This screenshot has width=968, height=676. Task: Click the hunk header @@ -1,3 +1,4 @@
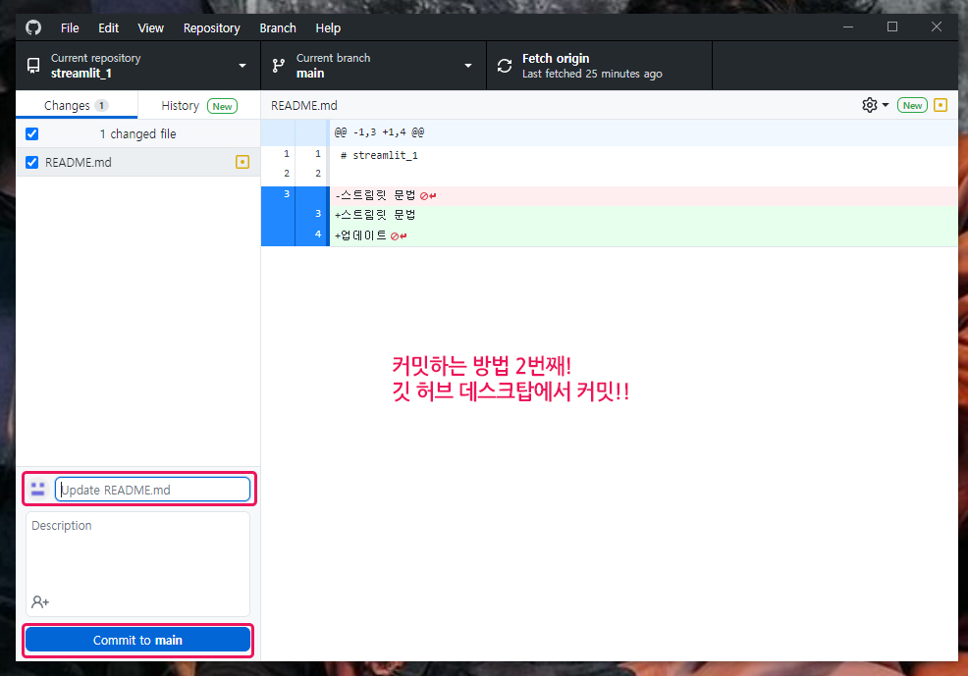coord(379,132)
